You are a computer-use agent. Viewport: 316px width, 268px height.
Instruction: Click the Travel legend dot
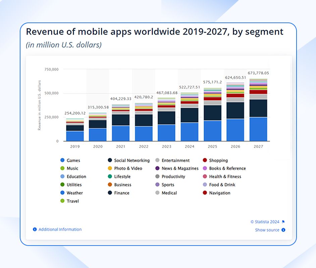pyautogui.click(x=62, y=201)
